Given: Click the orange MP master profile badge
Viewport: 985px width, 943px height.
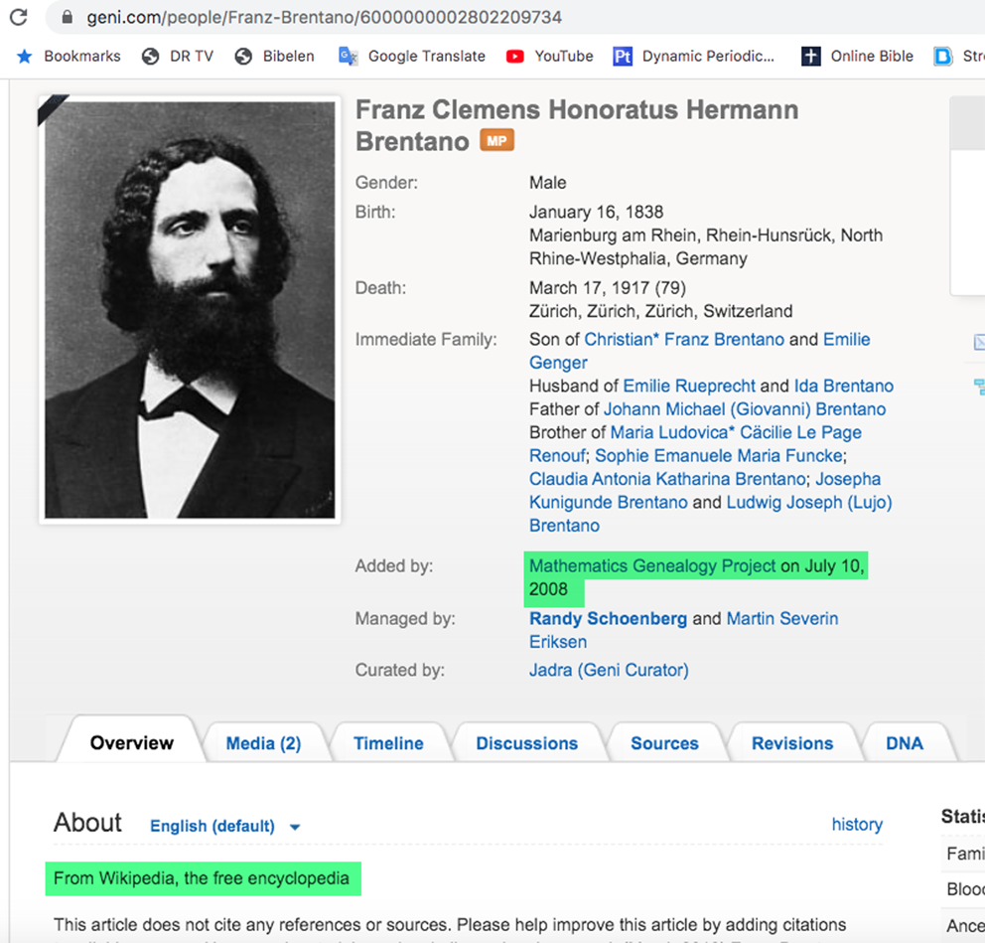Looking at the screenshot, I should point(496,140).
